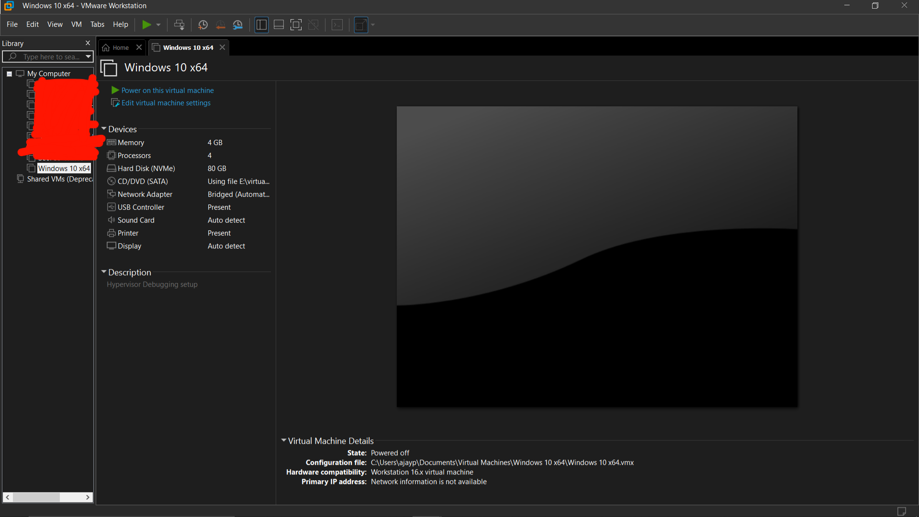
Task: Click the VM screen preview thumbnail
Action: (x=597, y=257)
